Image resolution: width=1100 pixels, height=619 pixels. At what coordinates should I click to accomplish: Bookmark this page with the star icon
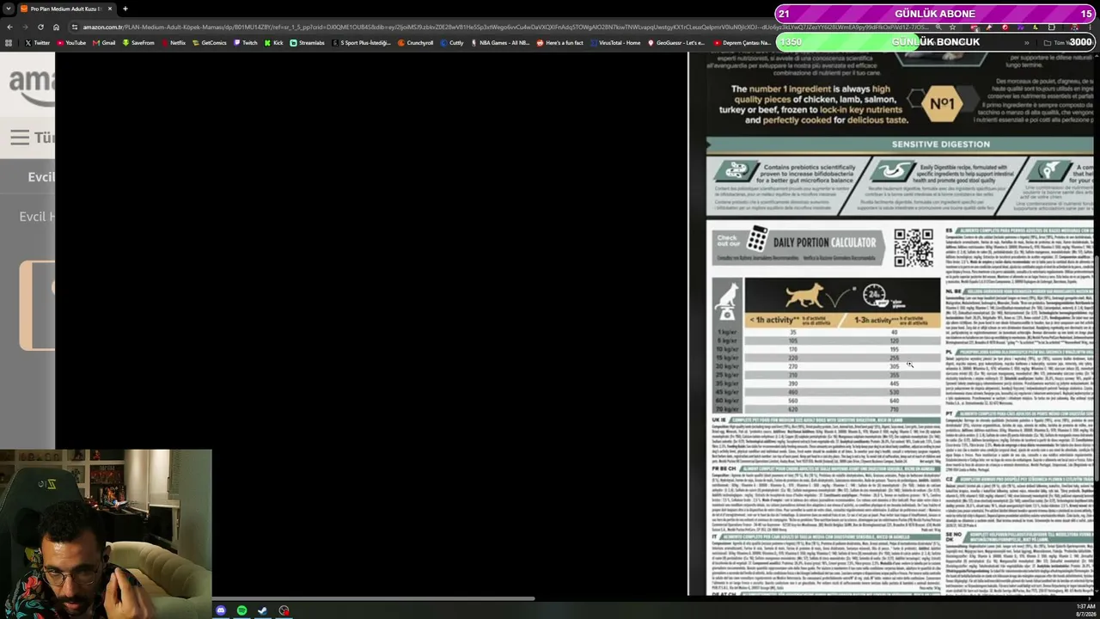[x=952, y=27]
